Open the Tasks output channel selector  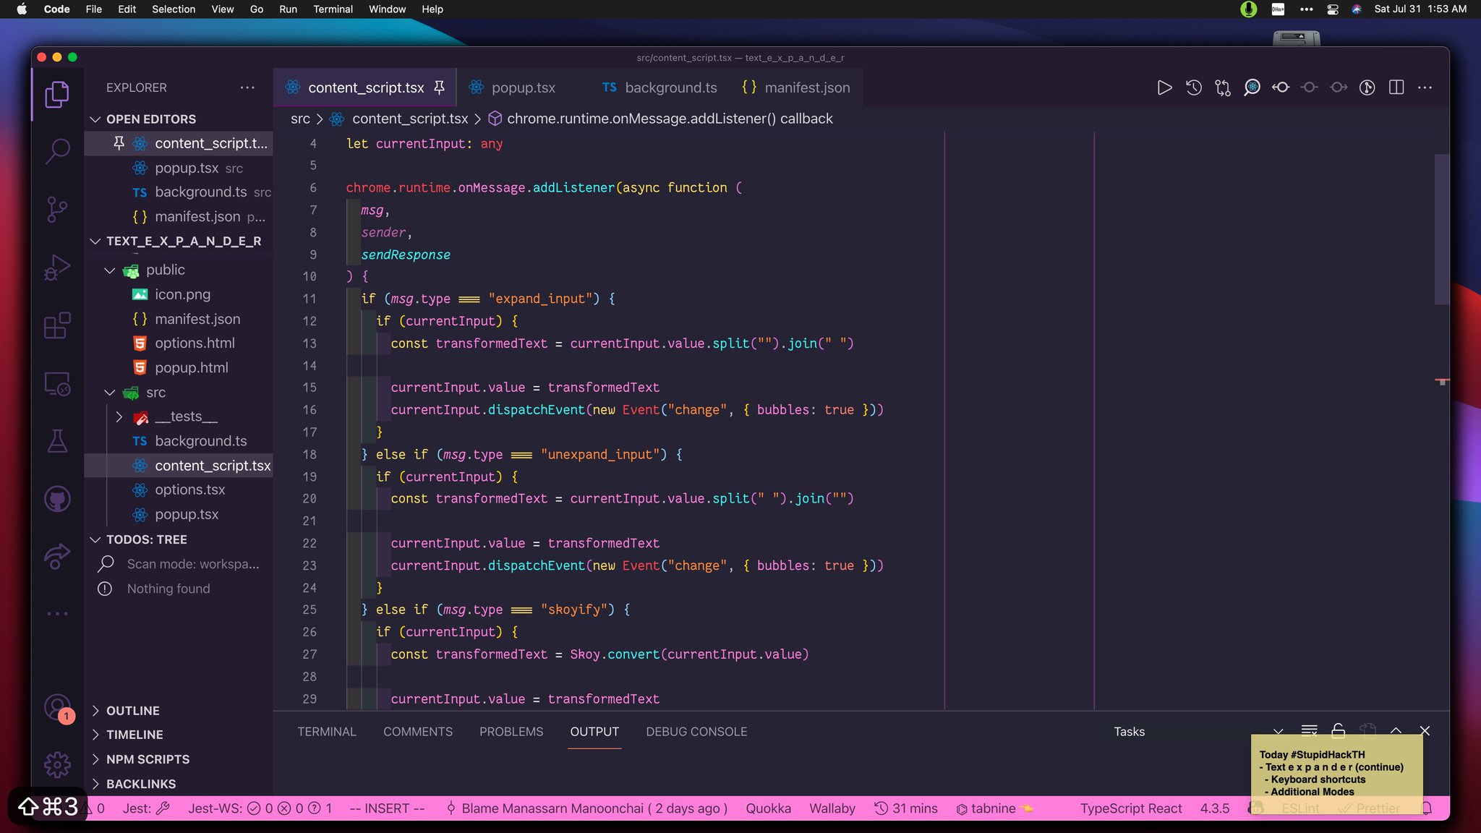[x=1129, y=732]
